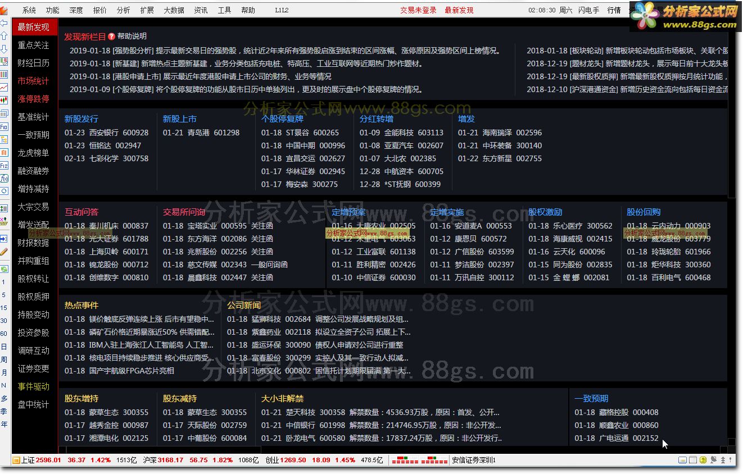This screenshot has height=474, width=743.
Task: Select 财经日历 in the left sidebar
Action: click(33, 63)
